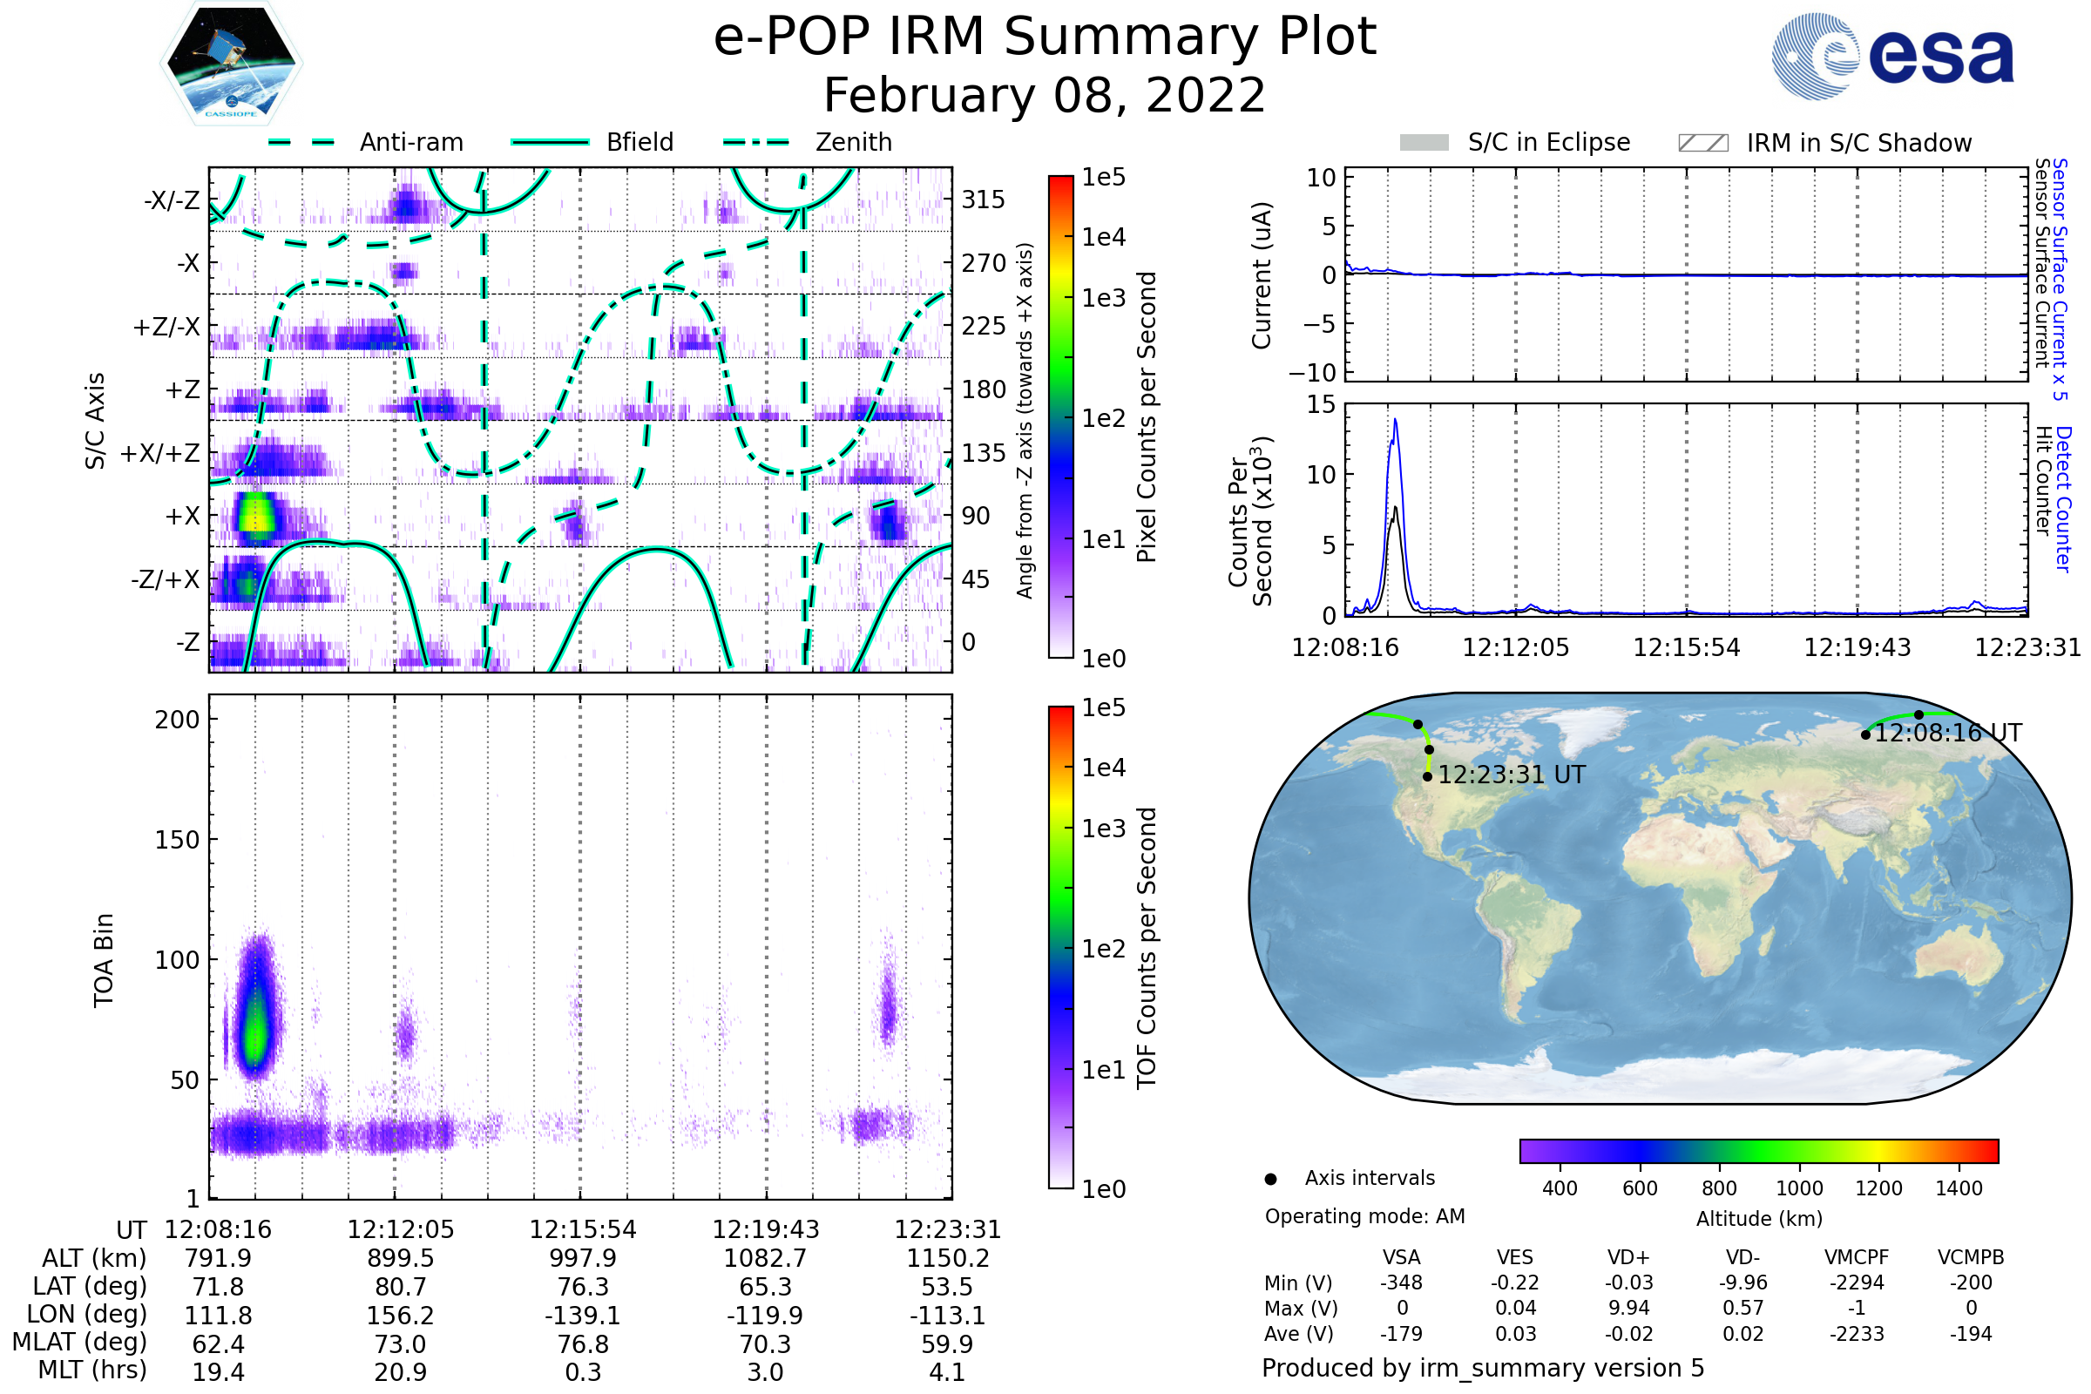
Task: Click the TOF Counts per Second colorbar
Action: tap(1060, 947)
